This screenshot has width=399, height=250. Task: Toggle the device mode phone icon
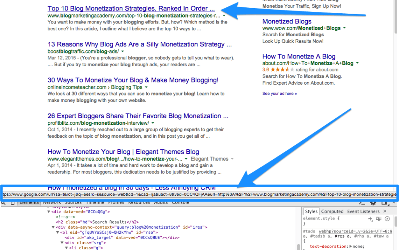click(x=13, y=203)
